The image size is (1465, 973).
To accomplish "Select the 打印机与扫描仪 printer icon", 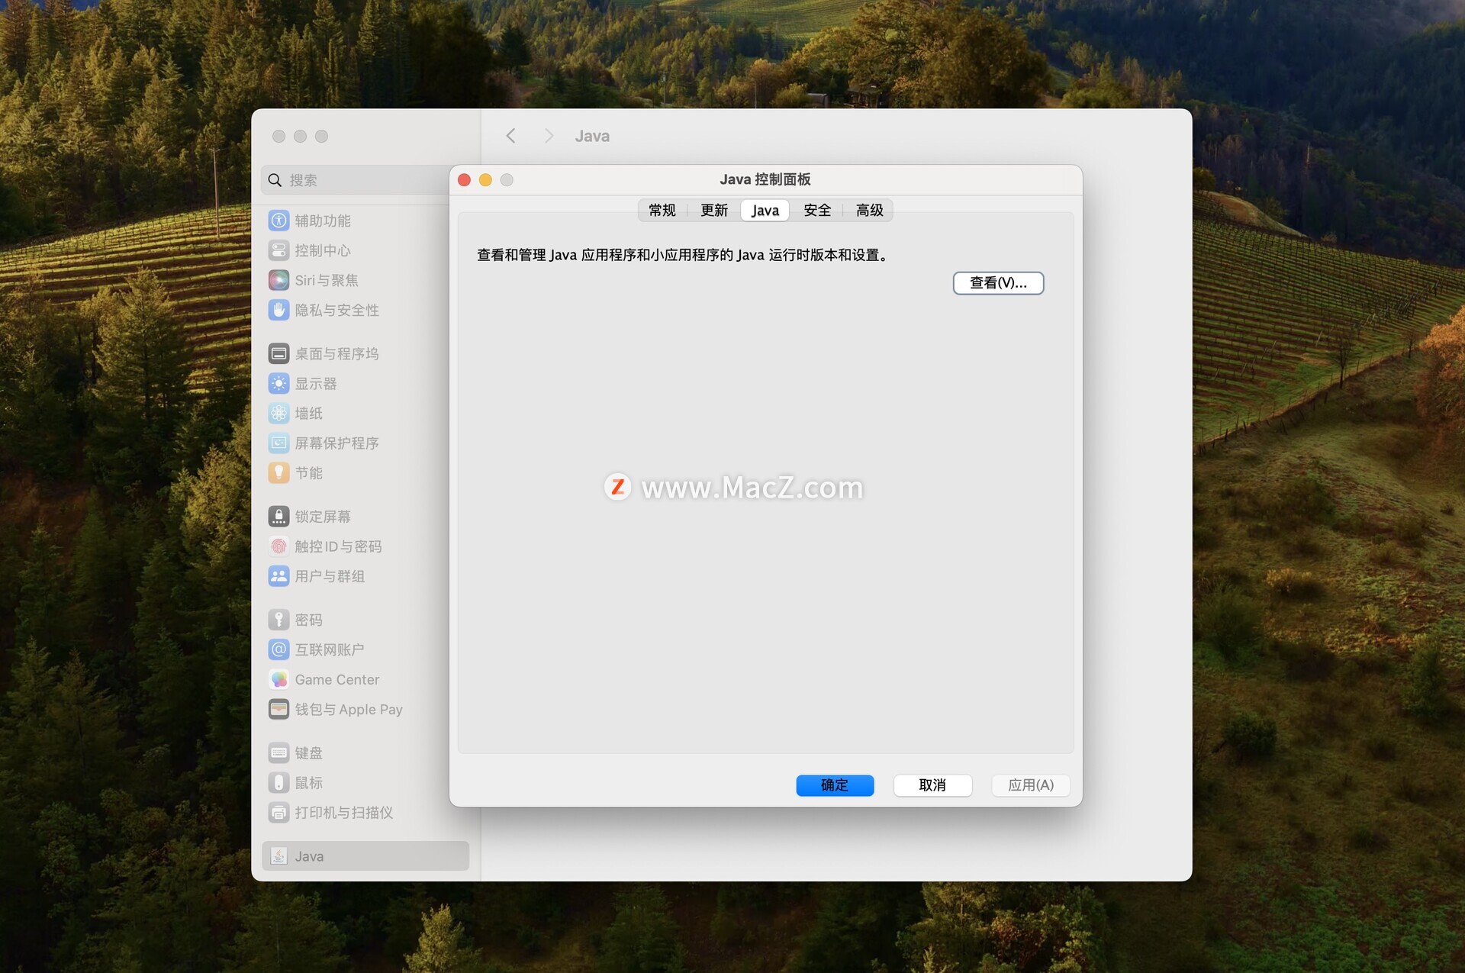I will 279,813.
